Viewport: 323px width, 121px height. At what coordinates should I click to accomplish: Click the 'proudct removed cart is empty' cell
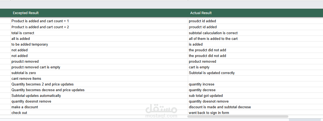pyautogui.click(x=36, y=67)
